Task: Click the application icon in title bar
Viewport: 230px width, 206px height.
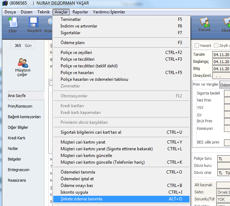Action: (x=5, y=4)
